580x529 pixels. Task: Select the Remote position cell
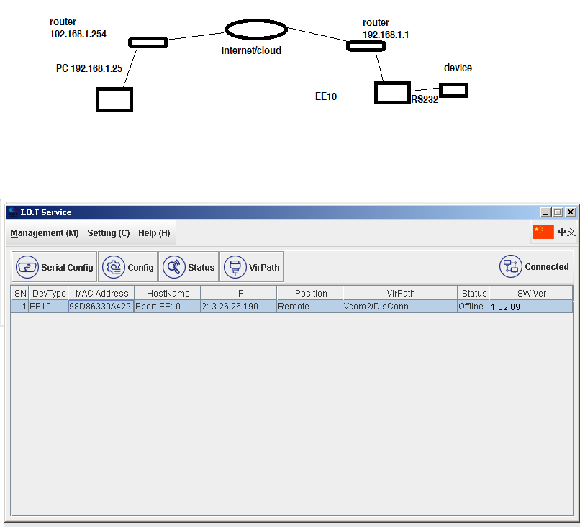(310, 307)
